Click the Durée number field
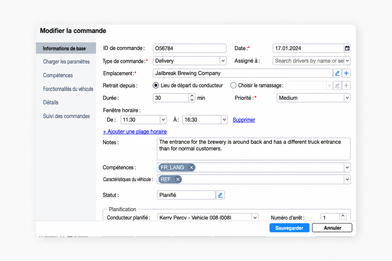 tap(171, 98)
